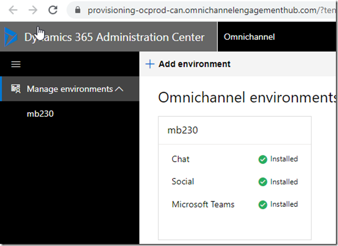This screenshot has width=338, height=246.
Task: Reload the page with the refresh icon
Action: click(53, 9)
